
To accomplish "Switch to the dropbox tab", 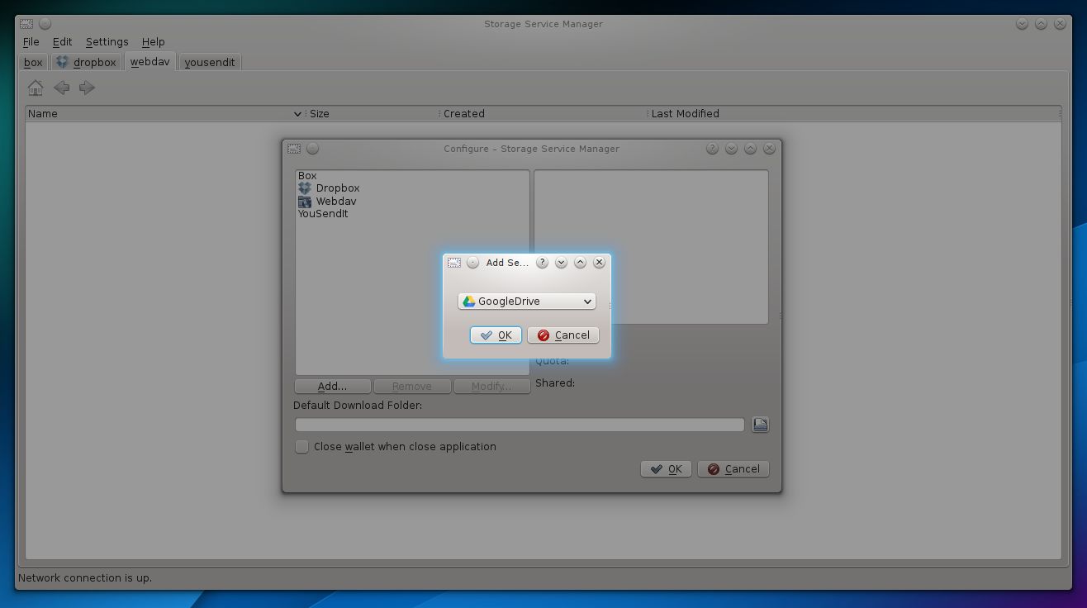I will click(86, 63).
